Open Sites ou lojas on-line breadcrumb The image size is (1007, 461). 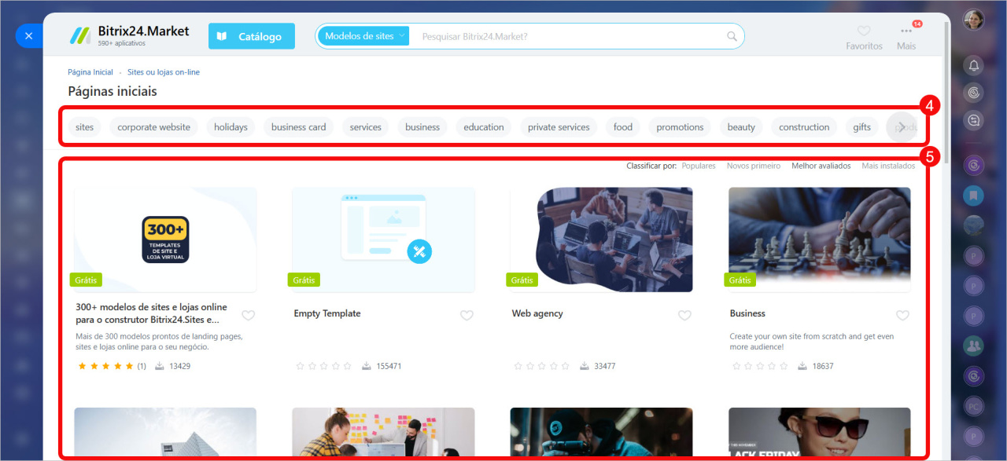pos(164,72)
